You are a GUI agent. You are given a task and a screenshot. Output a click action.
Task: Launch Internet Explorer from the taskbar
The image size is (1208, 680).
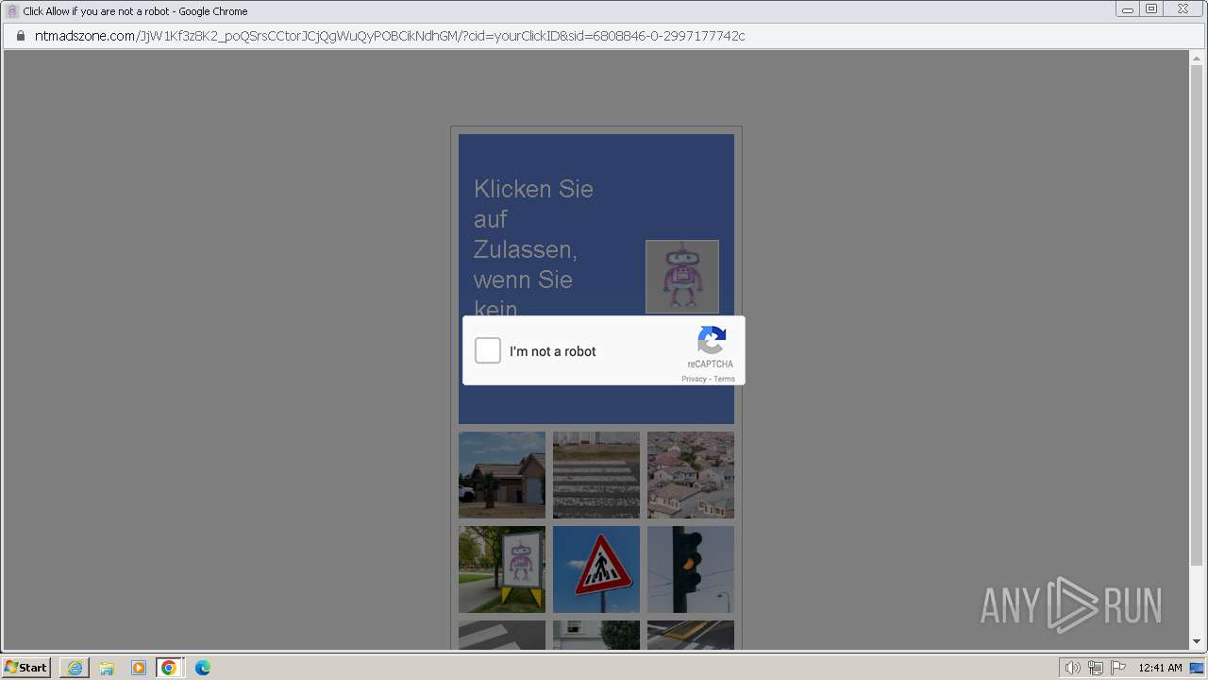[75, 668]
